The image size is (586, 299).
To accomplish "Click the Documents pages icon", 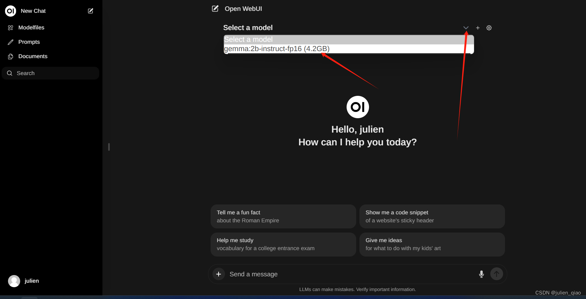I will (x=11, y=57).
